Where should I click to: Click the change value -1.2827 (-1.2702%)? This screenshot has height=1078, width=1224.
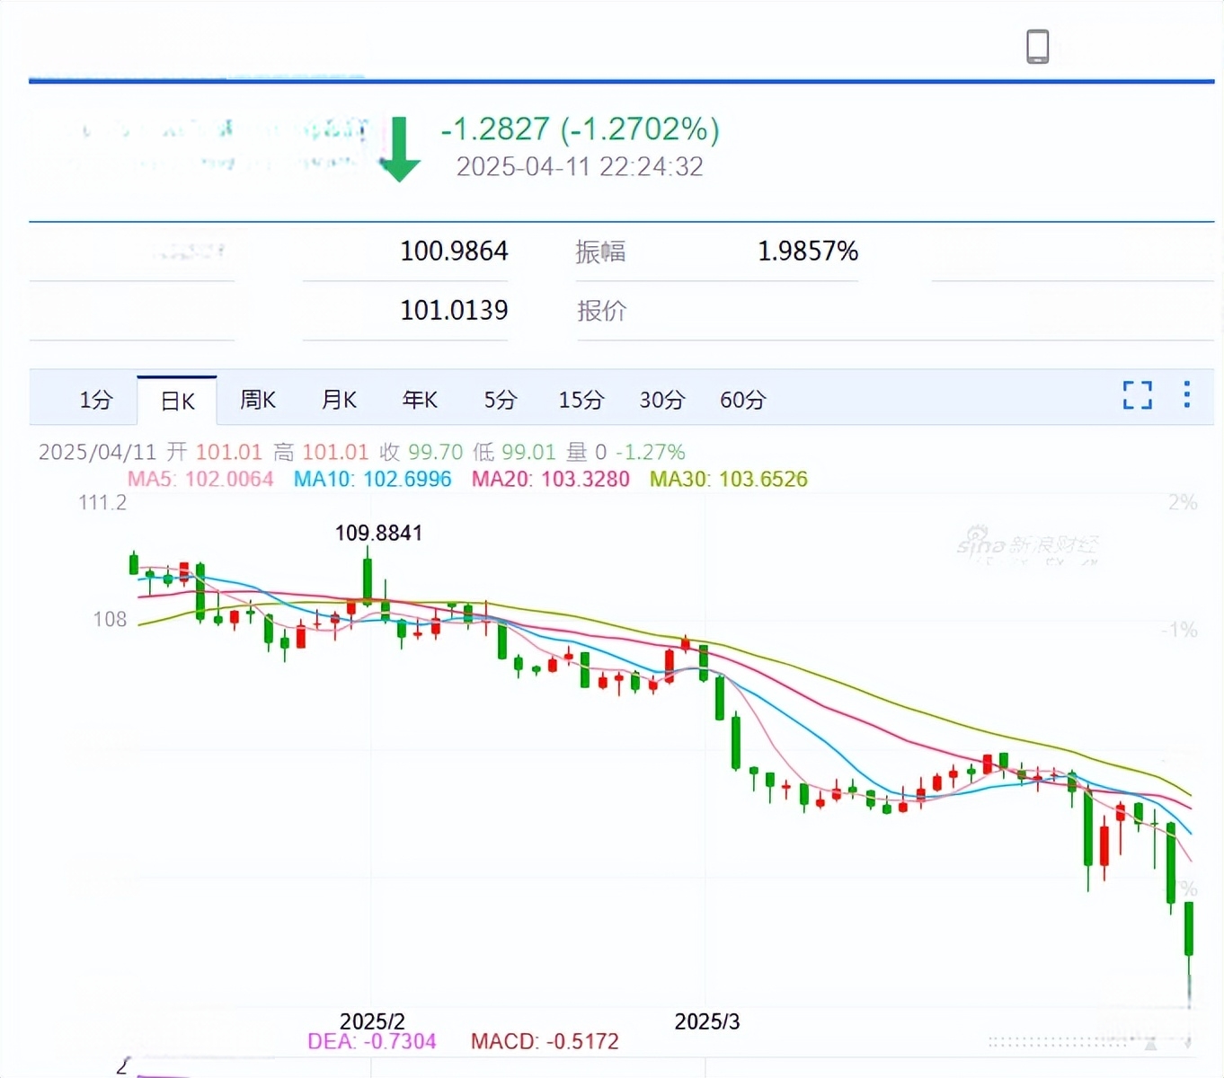(581, 129)
